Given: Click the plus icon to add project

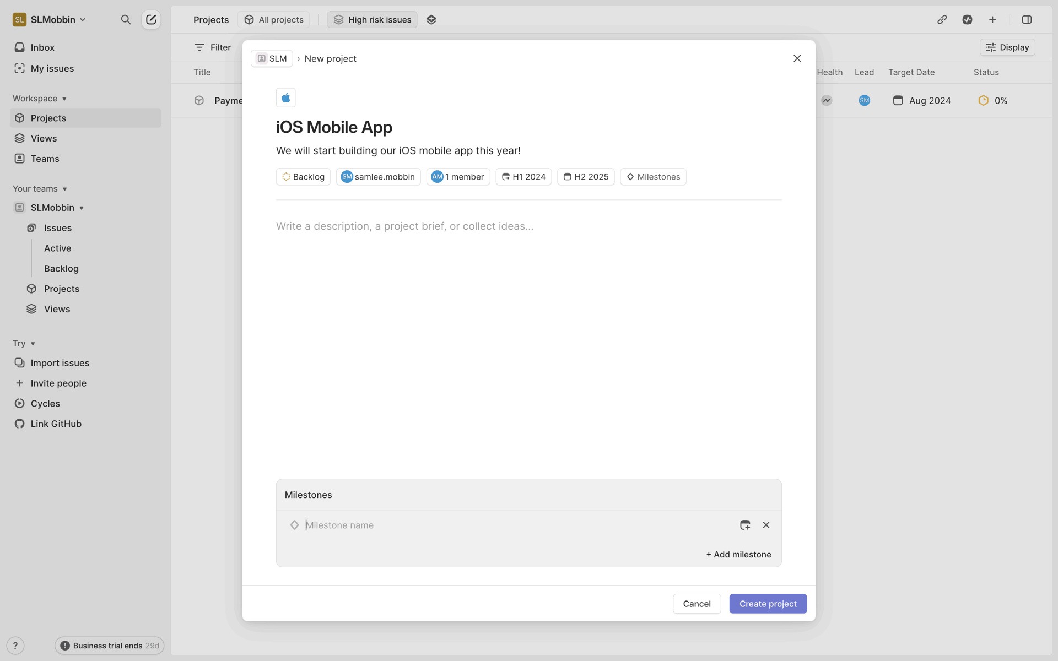Looking at the screenshot, I should pyautogui.click(x=992, y=20).
